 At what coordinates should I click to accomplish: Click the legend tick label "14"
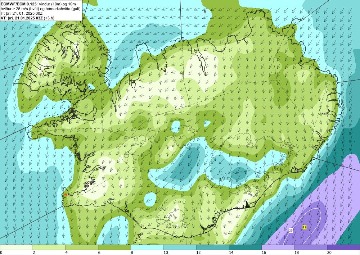231,252
